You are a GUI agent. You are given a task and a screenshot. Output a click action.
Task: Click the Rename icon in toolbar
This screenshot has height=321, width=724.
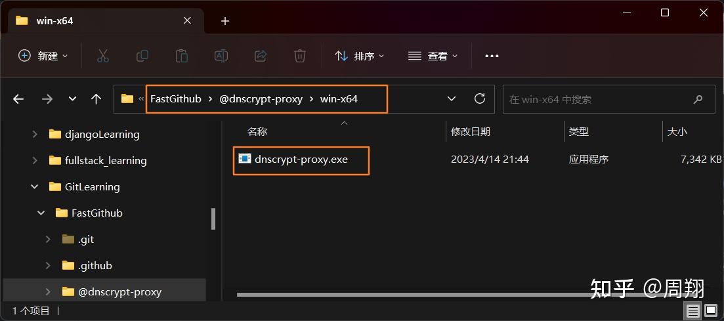(x=221, y=56)
